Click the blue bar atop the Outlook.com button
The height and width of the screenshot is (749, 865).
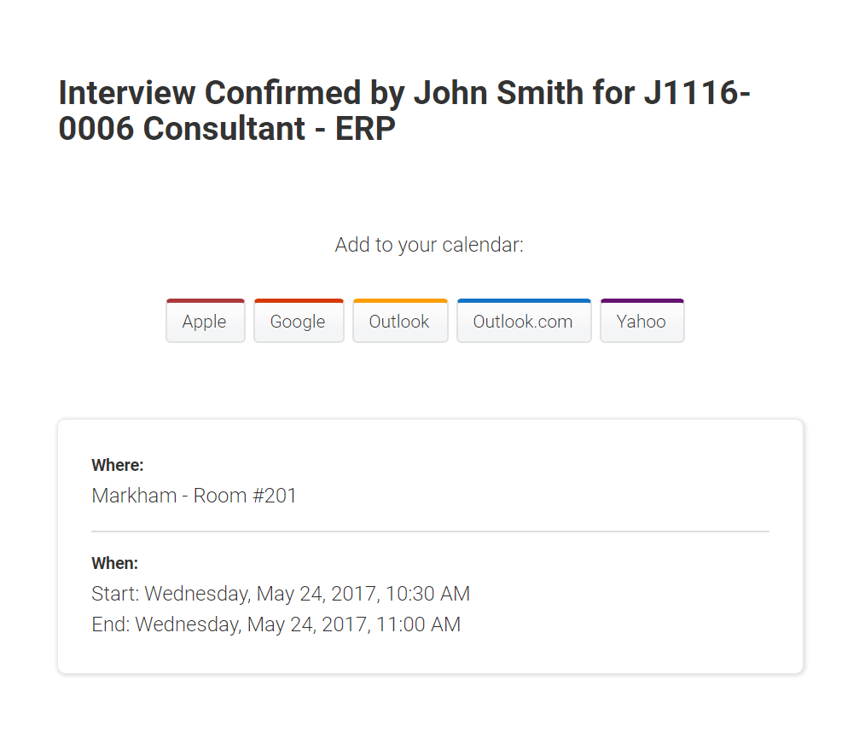coord(524,300)
